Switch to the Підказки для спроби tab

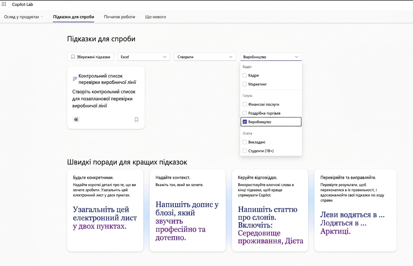click(x=74, y=17)
